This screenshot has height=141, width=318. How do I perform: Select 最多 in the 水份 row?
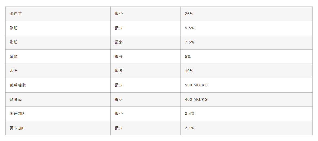click(x=119, y=71)
